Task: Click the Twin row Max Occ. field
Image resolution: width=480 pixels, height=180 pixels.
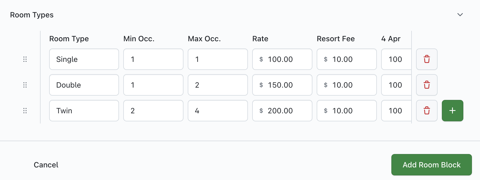Action: [x=218, y=111]
